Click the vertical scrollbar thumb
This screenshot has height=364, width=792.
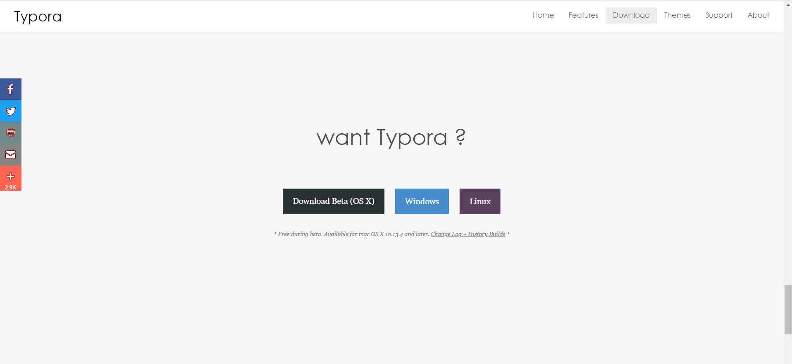(788, 309)
